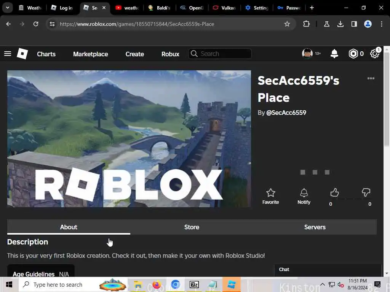Open the Marketplace page
This screenshot has height=292, width=390.
(91, 54)
